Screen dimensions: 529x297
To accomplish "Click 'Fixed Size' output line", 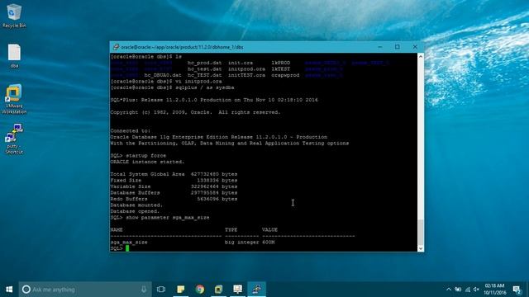I will pos(174,181).
